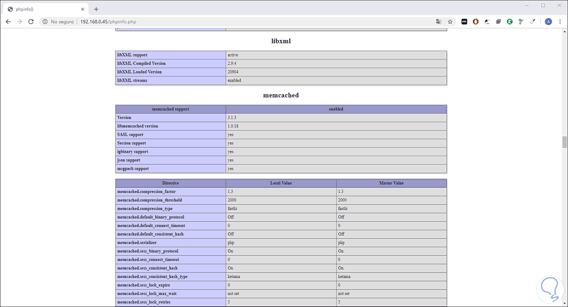Click the 'json support' label

(129, 160)
